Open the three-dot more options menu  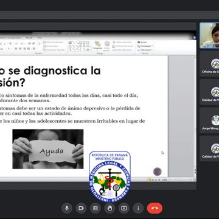click(138, 208)
